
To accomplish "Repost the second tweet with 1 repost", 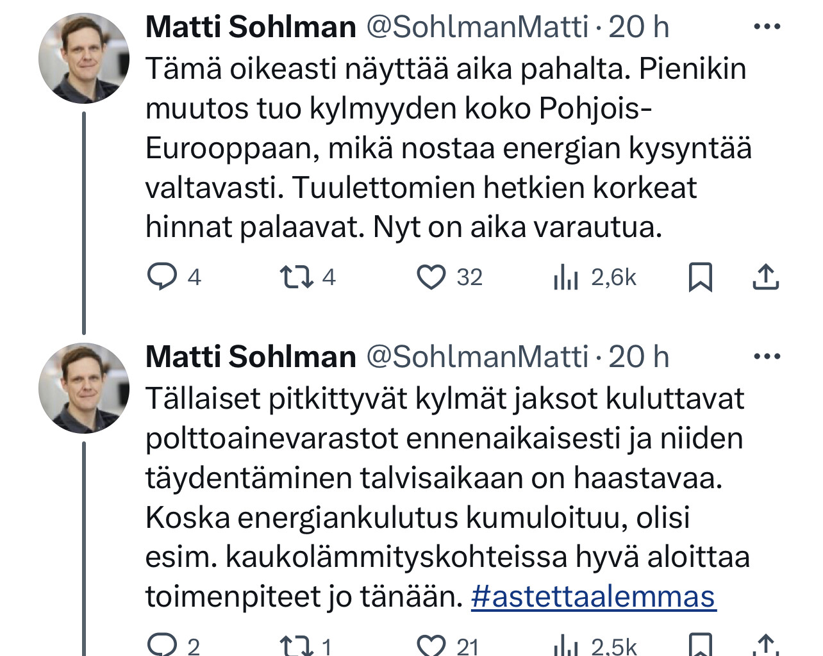I will [x=297, y=645].
